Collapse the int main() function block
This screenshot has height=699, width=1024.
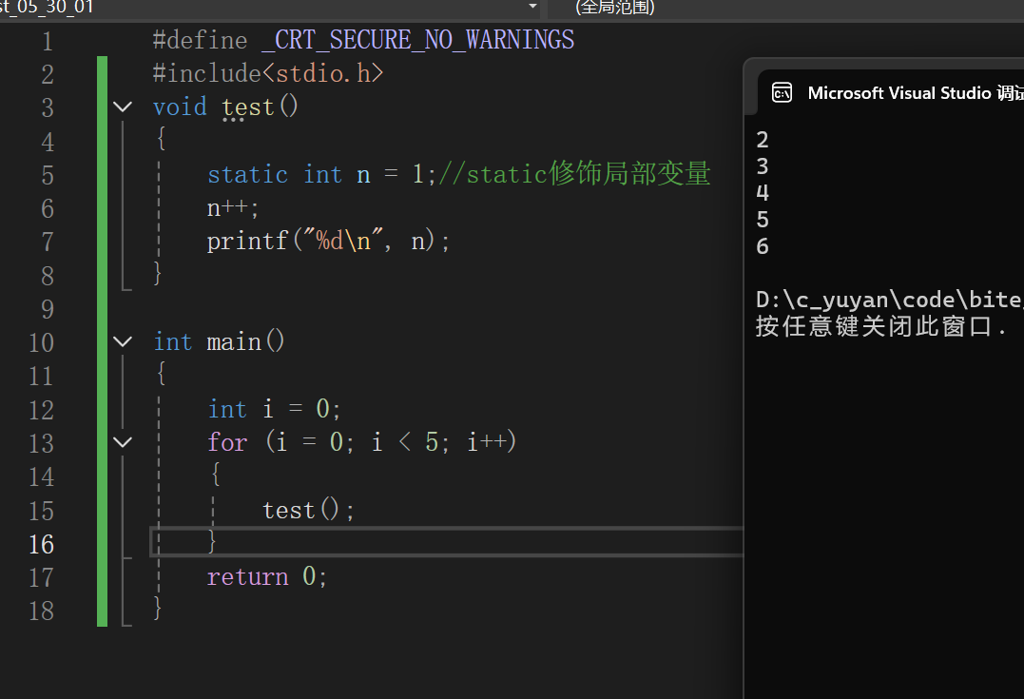123,341
